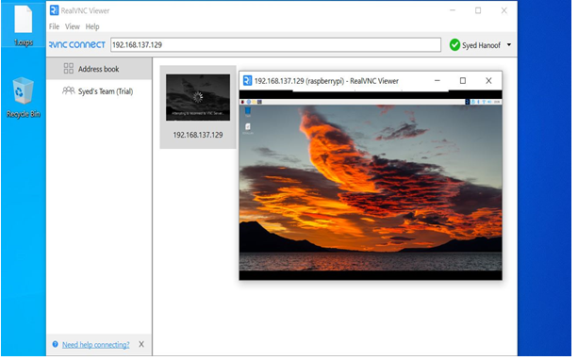Click the VNC Connect logo
Viewport: 578px width, 360px height.
pyautogui.click(x=77, y=44)
